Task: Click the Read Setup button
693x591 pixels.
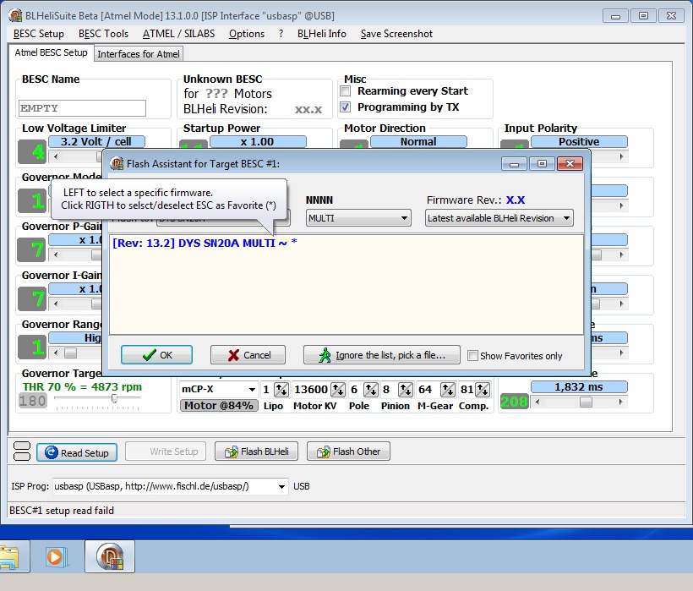Action: [x=77, y=452]
